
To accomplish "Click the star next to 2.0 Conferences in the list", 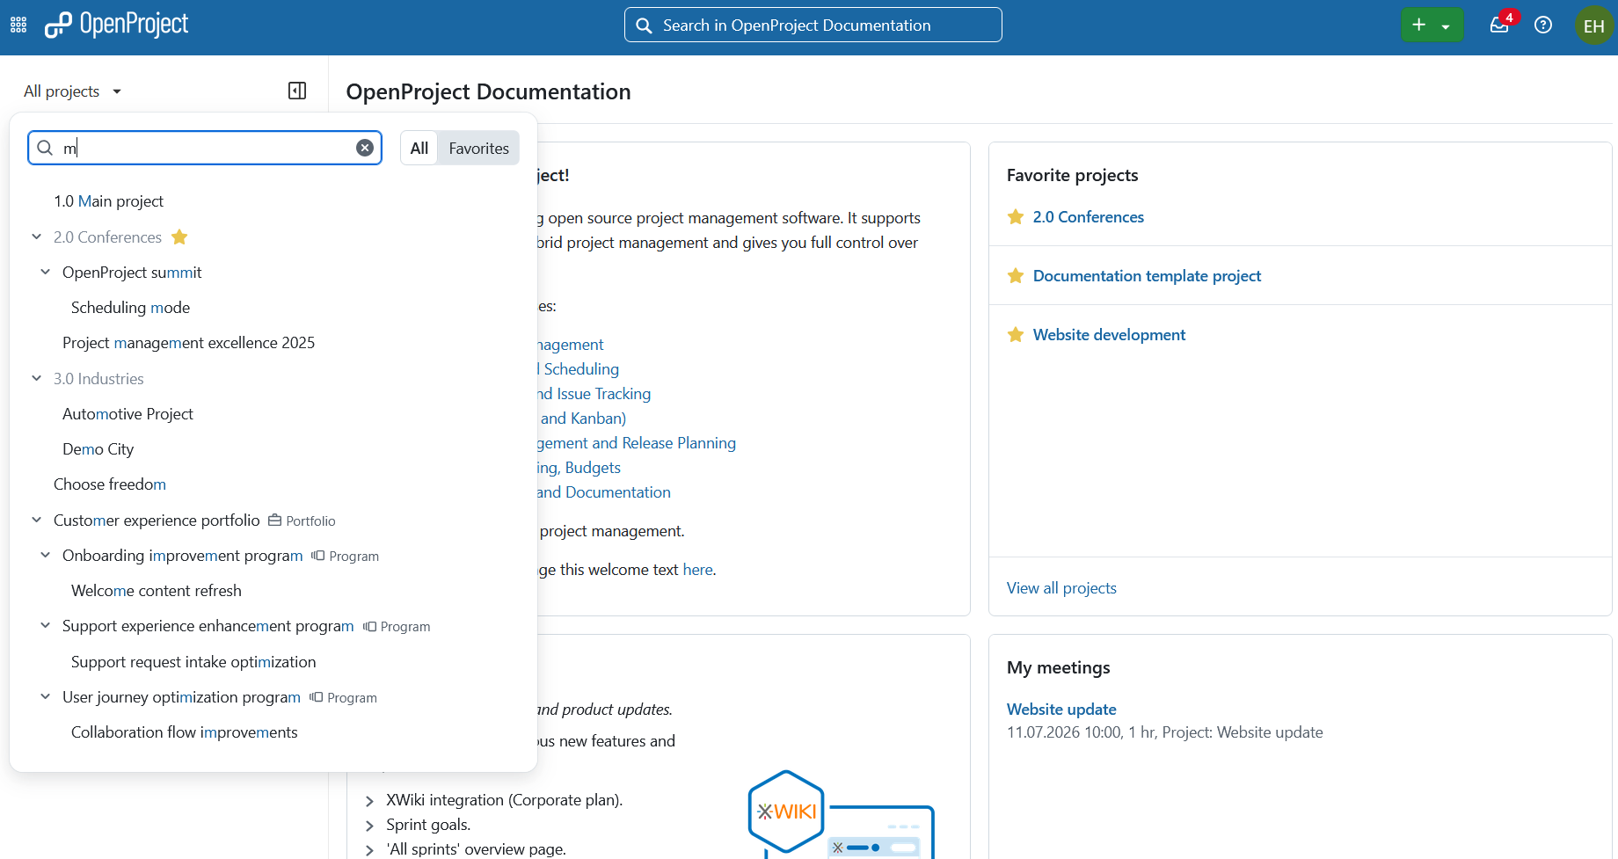I will coord(179,237).
